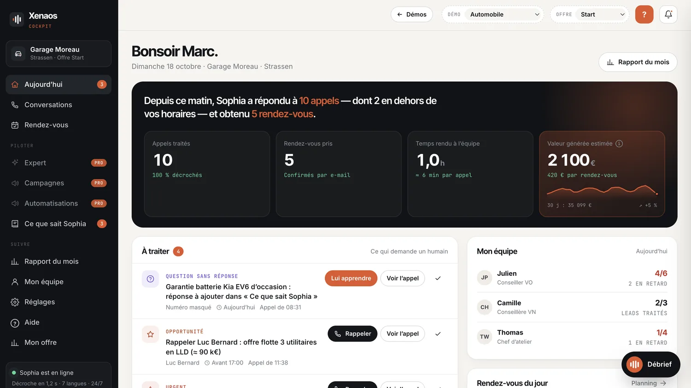Click the Lui apprendre button
691x388 pixels.
pos(351,278)
